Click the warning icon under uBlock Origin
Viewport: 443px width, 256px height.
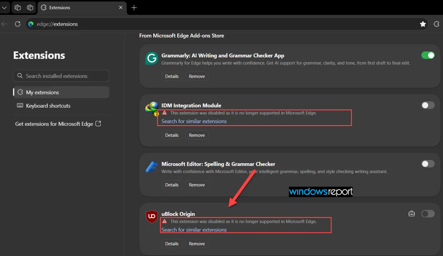[x=164, y=221]
